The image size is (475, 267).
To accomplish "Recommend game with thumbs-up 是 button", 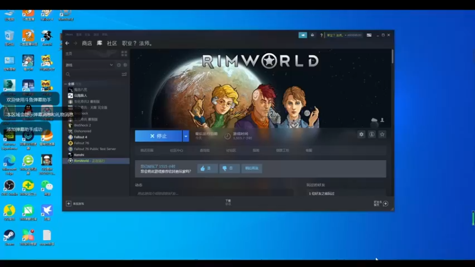I will [207, 169].
